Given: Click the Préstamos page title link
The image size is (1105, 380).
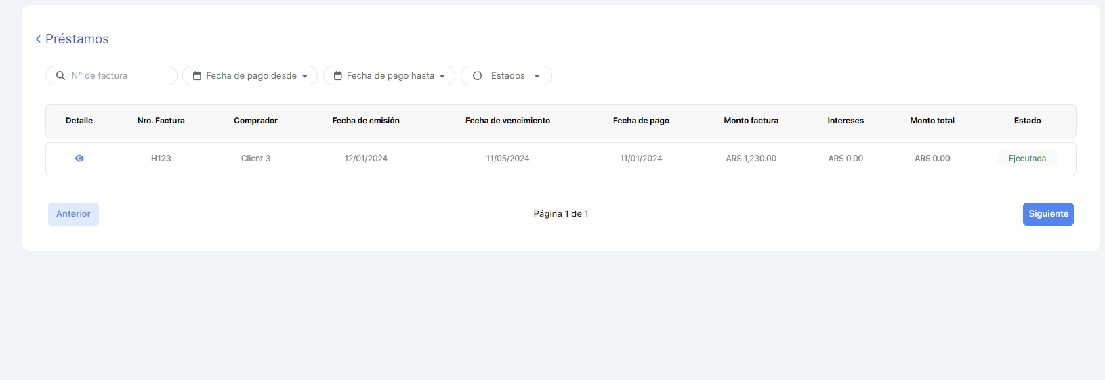Looking at the screenshot, I should coord(77,39).
